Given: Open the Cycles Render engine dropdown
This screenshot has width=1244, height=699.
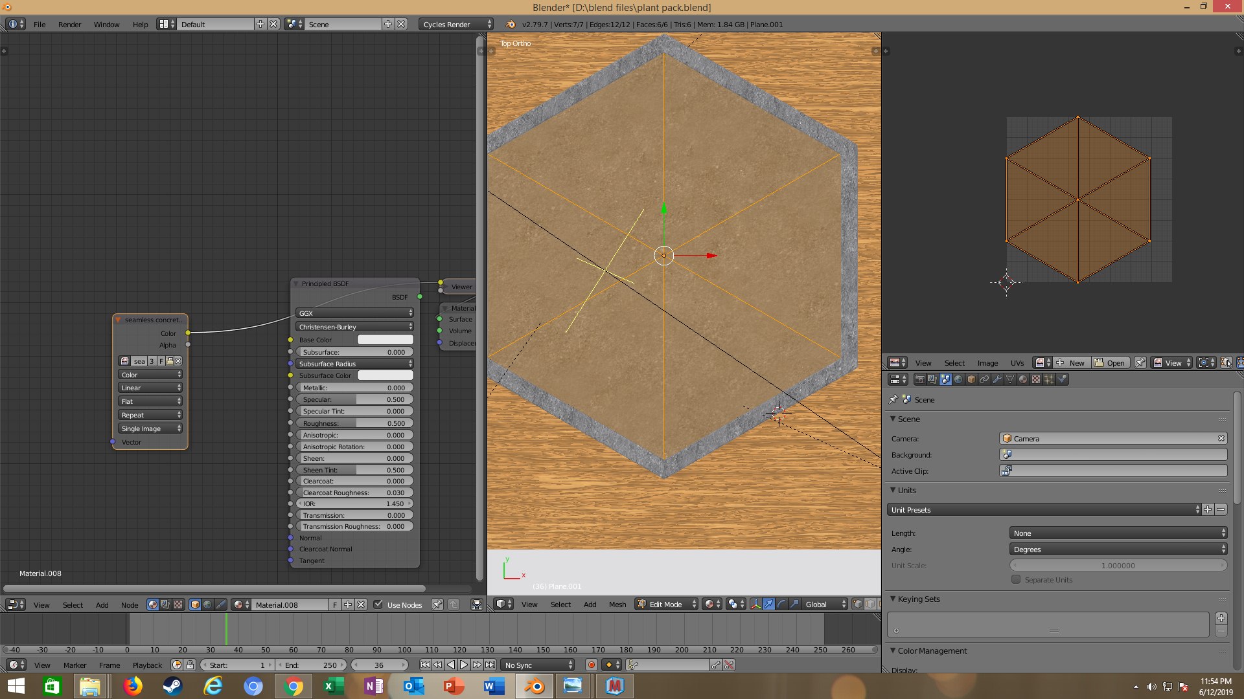Looking at the screenshot, I should (x=457, y=24).
